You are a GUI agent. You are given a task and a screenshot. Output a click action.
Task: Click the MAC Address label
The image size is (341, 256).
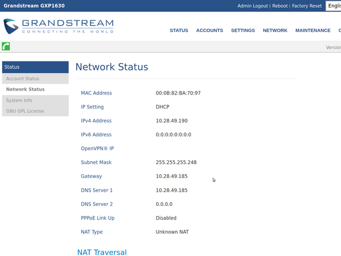(97, 93)
